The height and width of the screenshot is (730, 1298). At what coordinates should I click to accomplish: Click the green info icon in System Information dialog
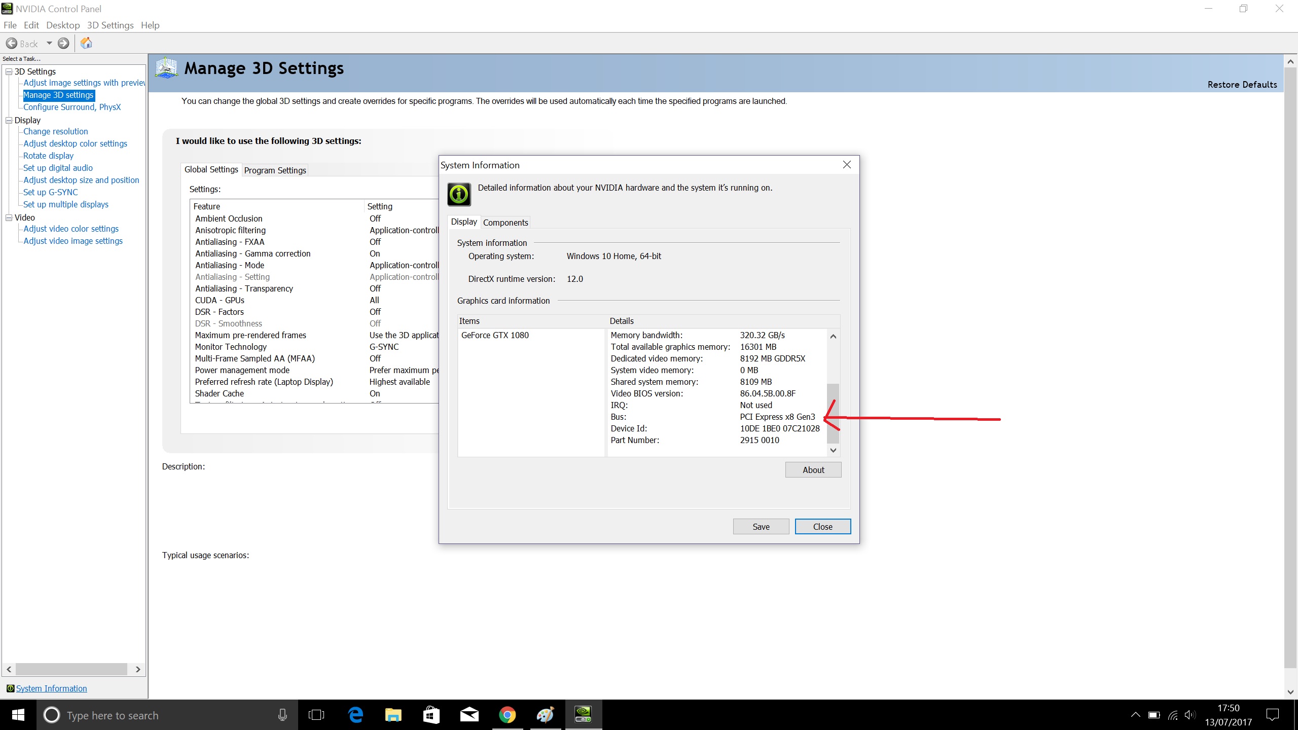pyautogui.click(x=459, y=194)
